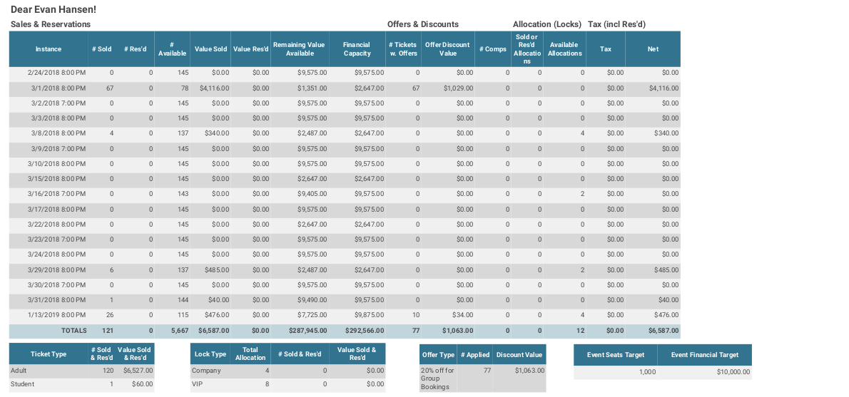
Task: Click the 'Student' ticket type row
Action: point(82,384)
